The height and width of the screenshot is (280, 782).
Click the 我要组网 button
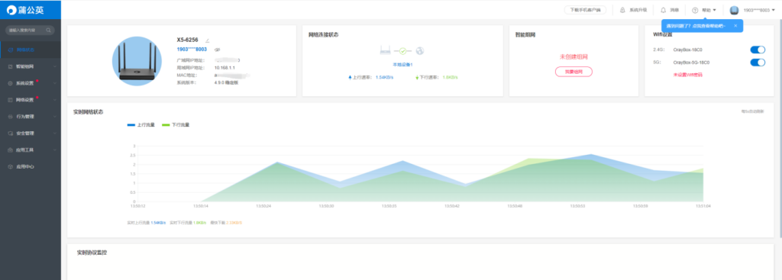pos(574,72)
